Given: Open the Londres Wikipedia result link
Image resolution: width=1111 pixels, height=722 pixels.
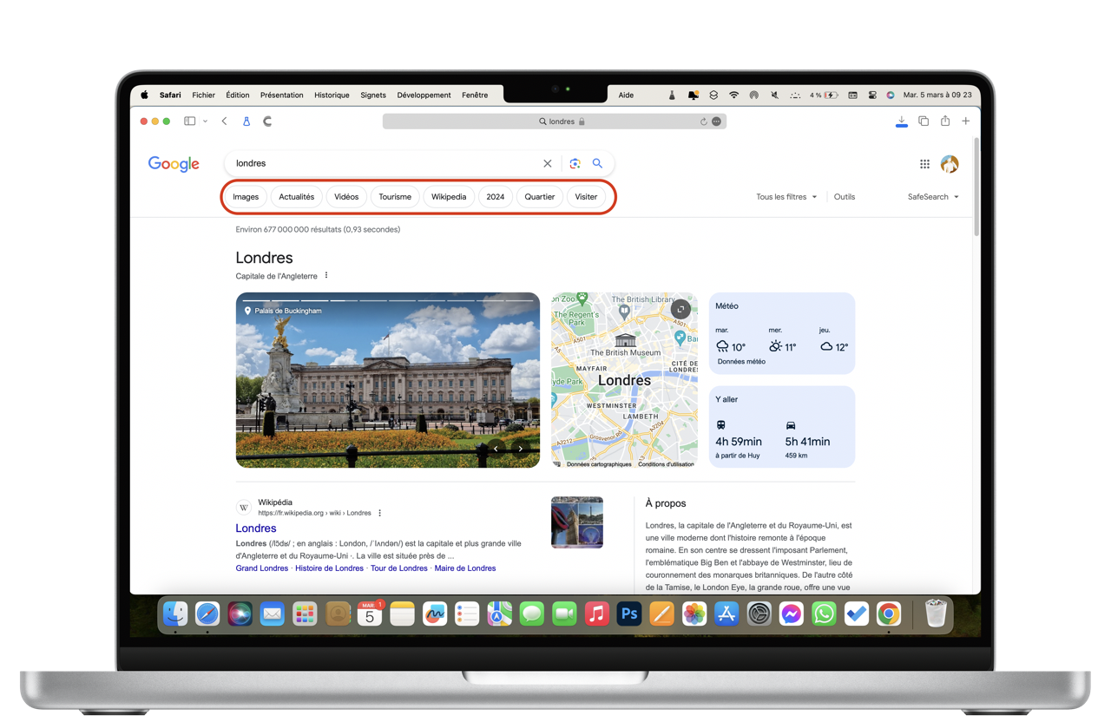Looking at the screenshot, I should point(256,528).
